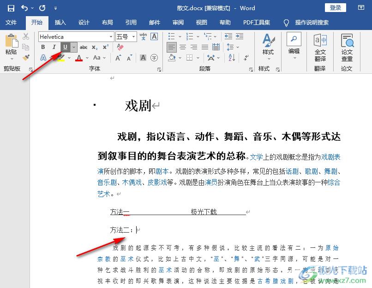Click the 登录 sign-in button
The image size is (372, 288).
tap(335, 7)
